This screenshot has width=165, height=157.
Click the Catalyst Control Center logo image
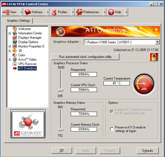pyautogui.click(x=28, y=124)
